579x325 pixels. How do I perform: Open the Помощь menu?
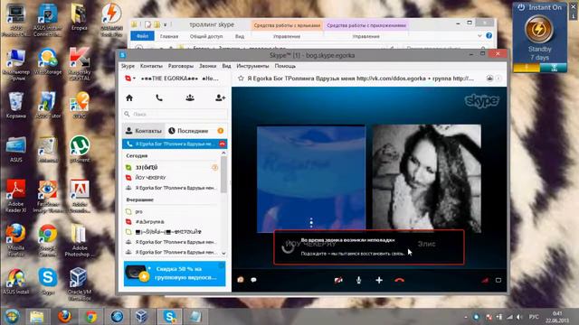285,66
